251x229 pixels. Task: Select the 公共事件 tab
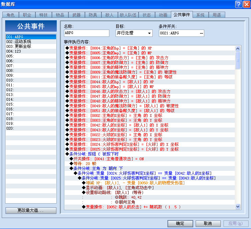tap(182, 14)
